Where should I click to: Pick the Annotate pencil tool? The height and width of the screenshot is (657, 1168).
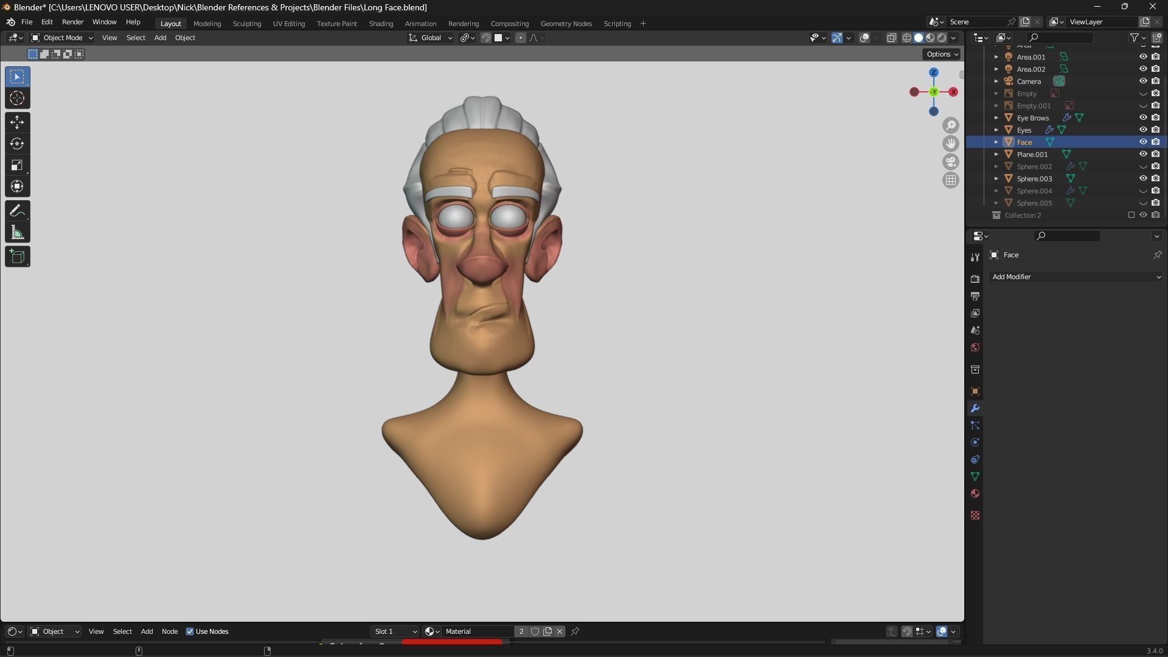point(17,211)
